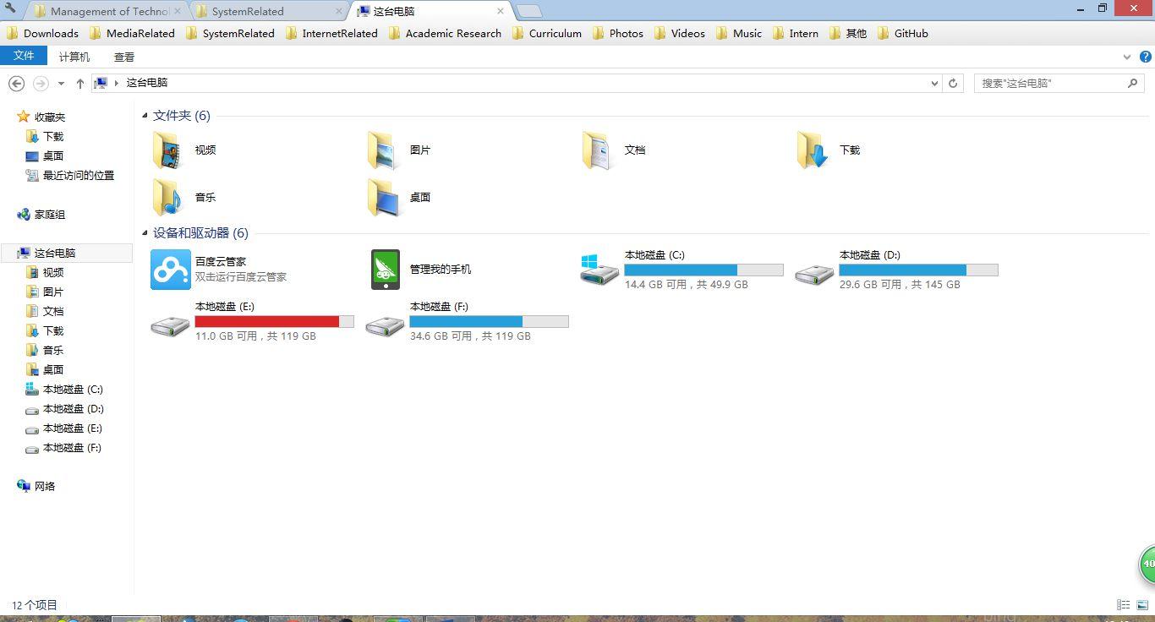Open the 桌面 folder in main pane

click(384, 198)
